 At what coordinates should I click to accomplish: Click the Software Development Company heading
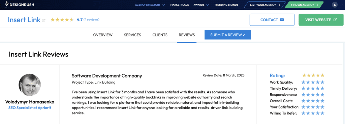[x=107, y=76]
